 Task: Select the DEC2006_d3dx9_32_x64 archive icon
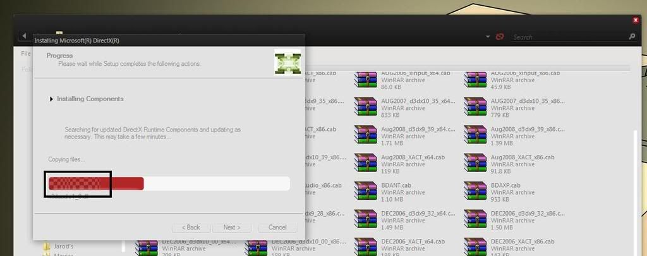click(366, 219)
